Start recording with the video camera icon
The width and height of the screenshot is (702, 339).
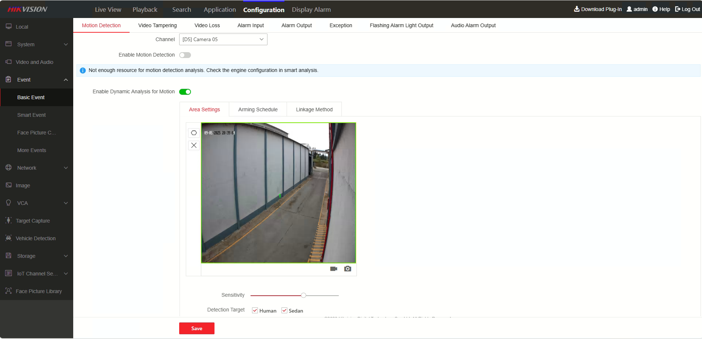[x=334, y=269]
